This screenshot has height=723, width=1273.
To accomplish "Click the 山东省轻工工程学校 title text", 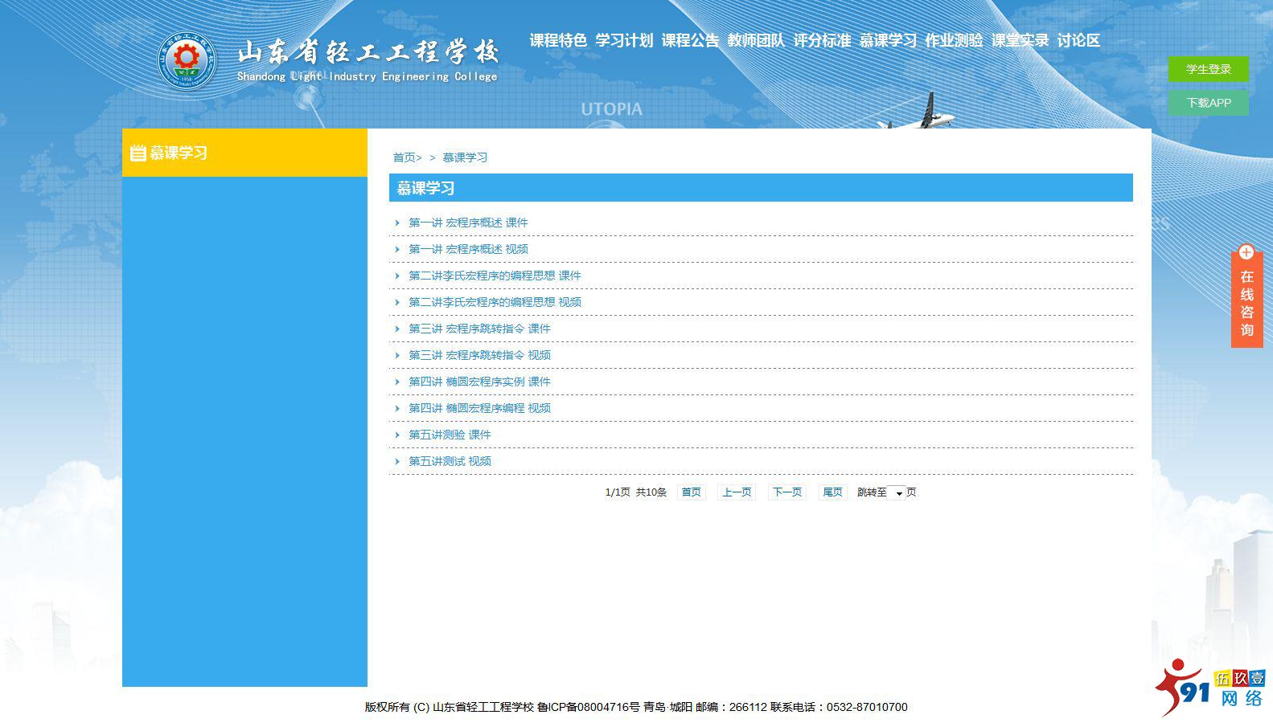I will click(x=368, y=53).
